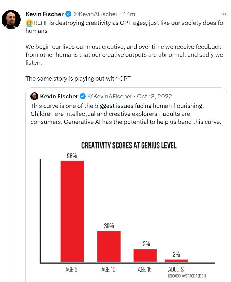Click the red 98% Age 5 bar

click(72, 211)
